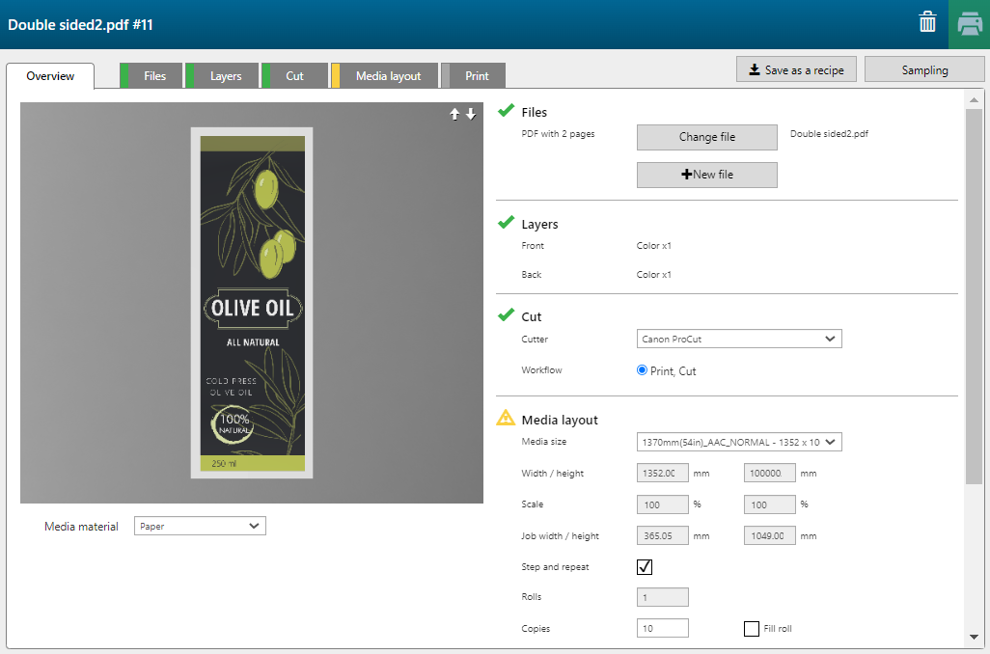The height and width of the screenshot is (654, 990).
Task: Open the Cutter dropdown showing Canon ProCut
Action: [739, 339]
